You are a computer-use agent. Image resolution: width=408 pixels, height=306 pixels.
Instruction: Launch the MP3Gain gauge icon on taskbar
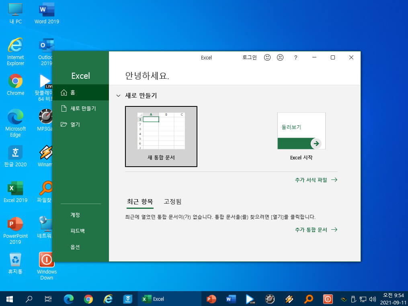pos(270,299)
